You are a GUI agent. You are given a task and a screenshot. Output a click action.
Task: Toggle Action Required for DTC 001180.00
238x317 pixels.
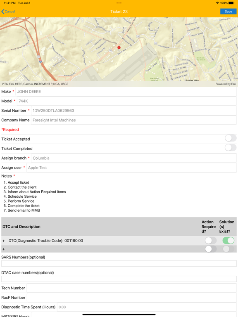pos(211,241)
